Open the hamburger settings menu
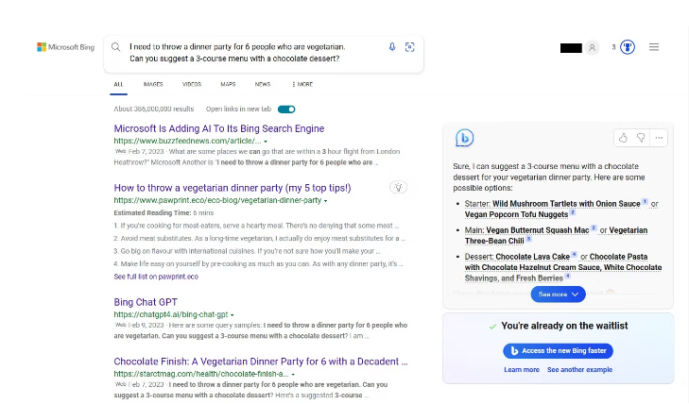This screenshot has width=689, height=404. point(654,47)
